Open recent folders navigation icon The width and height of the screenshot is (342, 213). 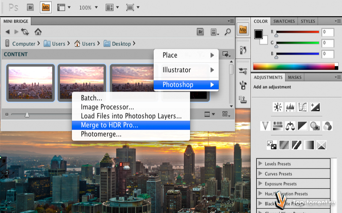point(25,32)
